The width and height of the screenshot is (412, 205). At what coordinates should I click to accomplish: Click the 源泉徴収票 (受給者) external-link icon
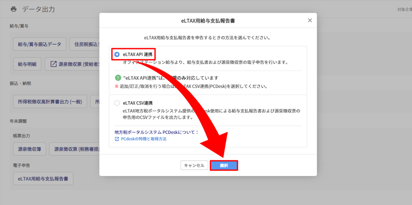tap(53, 64)
